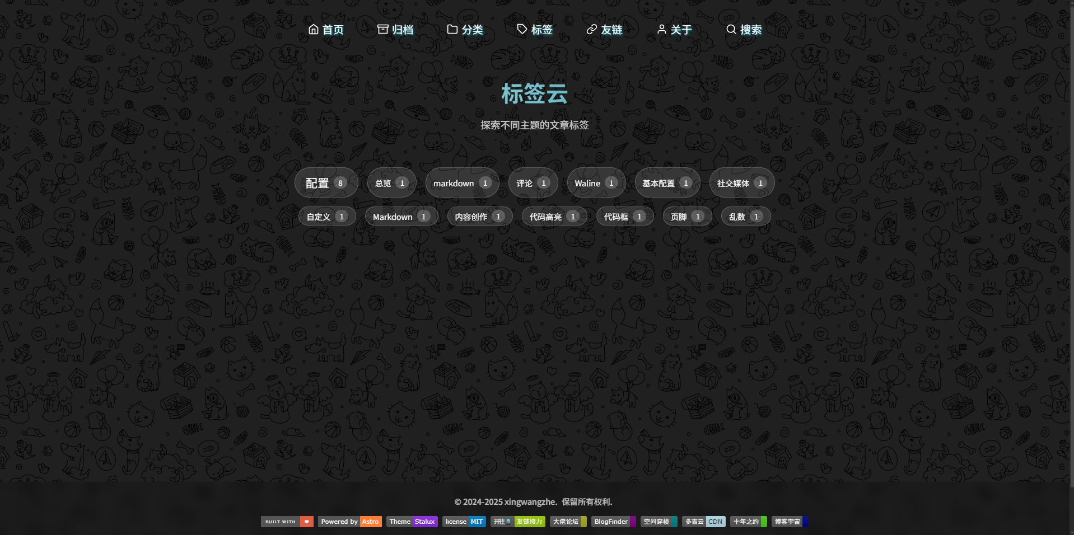Click the Powered by Astro badge
Screen dimensions: 1074x535
tap(350, 522)
